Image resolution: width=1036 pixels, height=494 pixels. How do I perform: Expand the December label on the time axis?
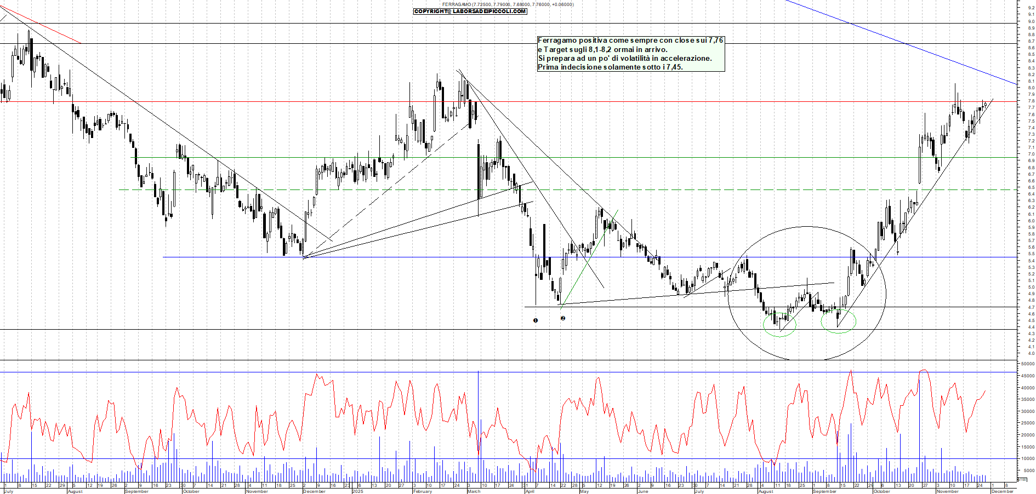314,491
